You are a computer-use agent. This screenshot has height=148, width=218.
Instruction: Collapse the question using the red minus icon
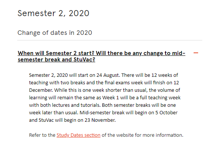[196, 53]
